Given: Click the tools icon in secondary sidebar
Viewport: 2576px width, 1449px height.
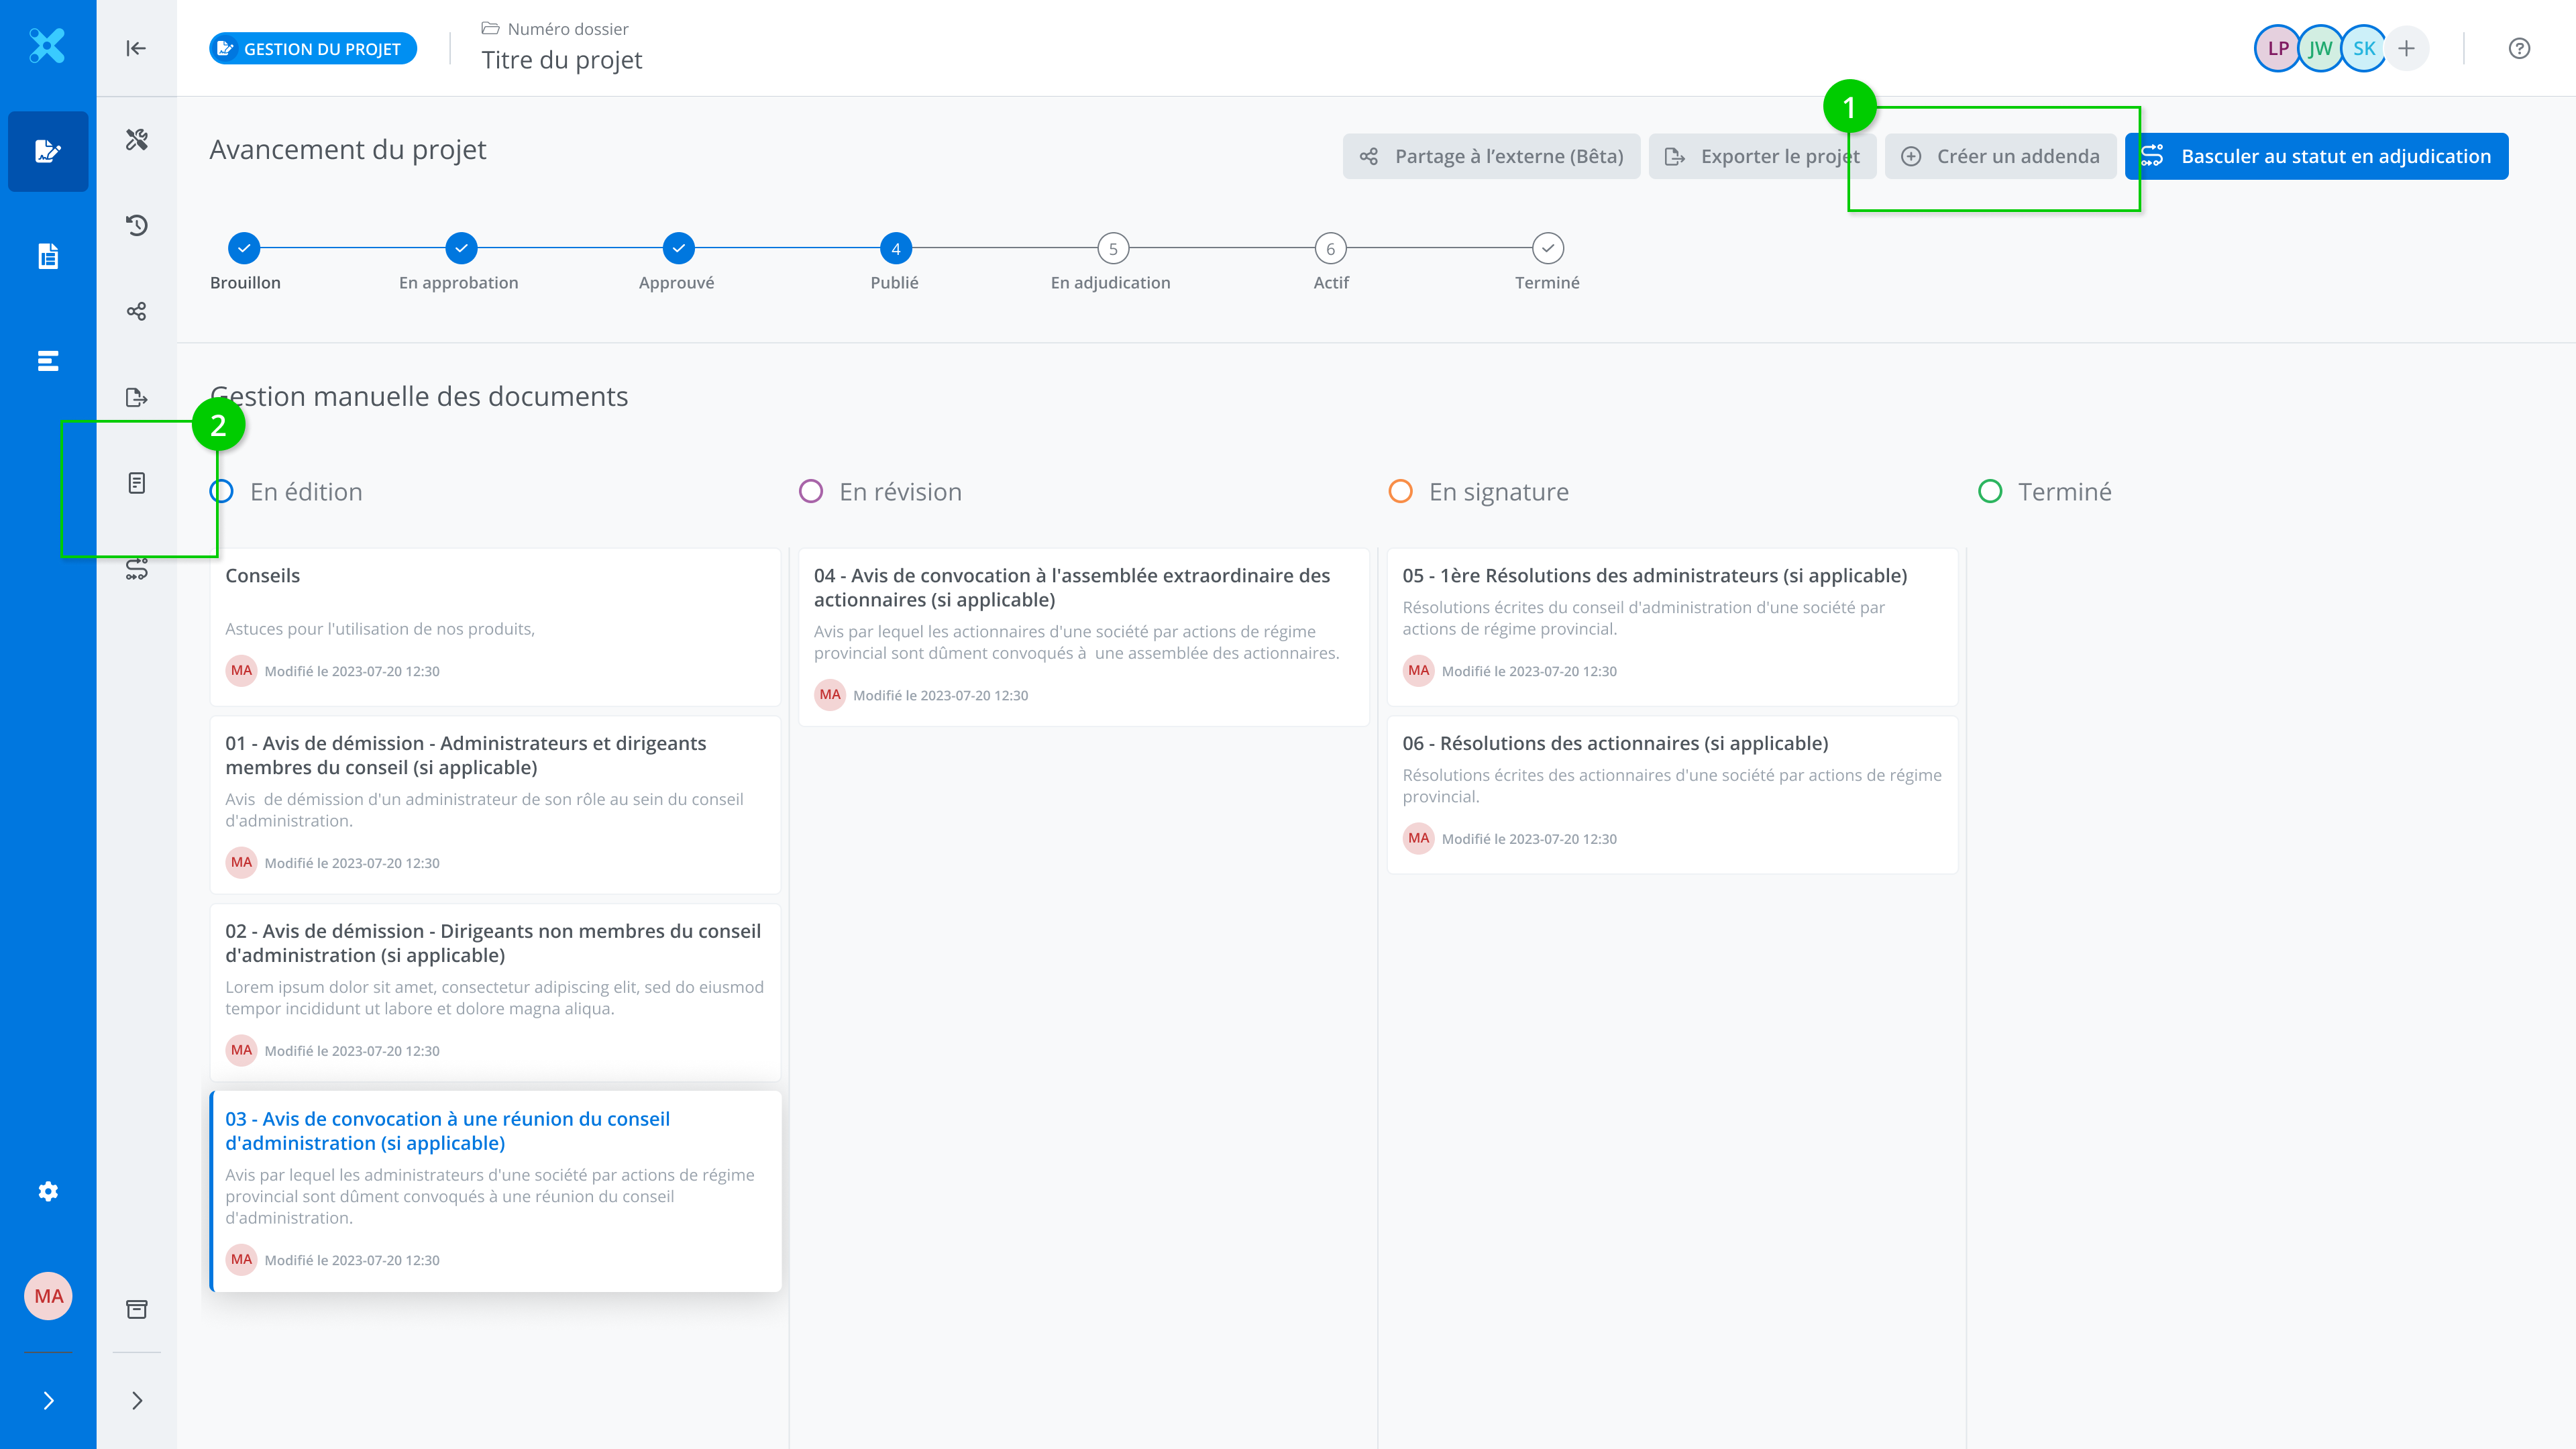Looking at the screenshot, I should point(137,139).
